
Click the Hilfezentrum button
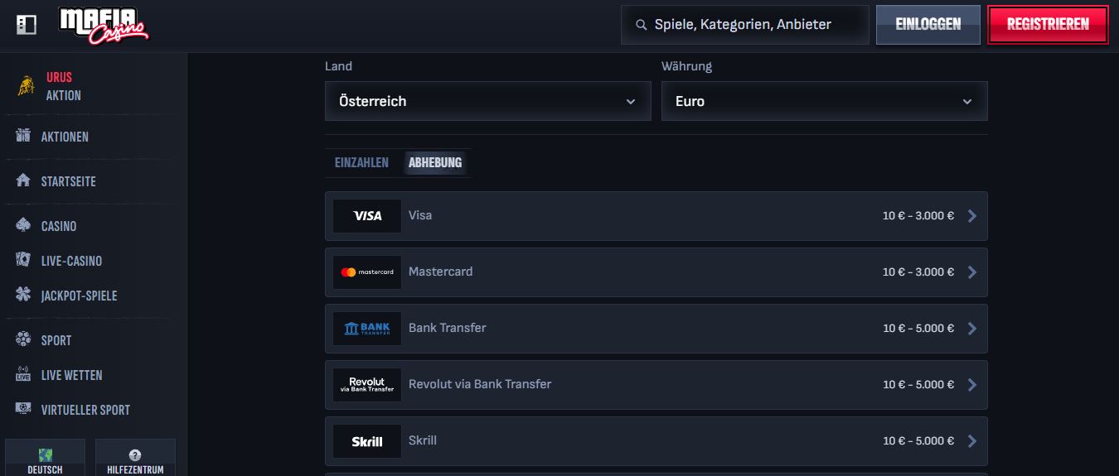coord(135,458)
